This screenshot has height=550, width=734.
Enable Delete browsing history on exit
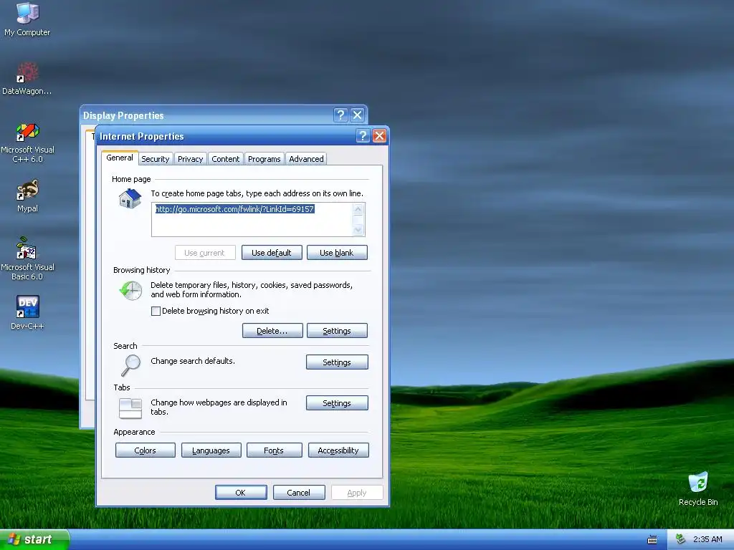coord(156,311)
